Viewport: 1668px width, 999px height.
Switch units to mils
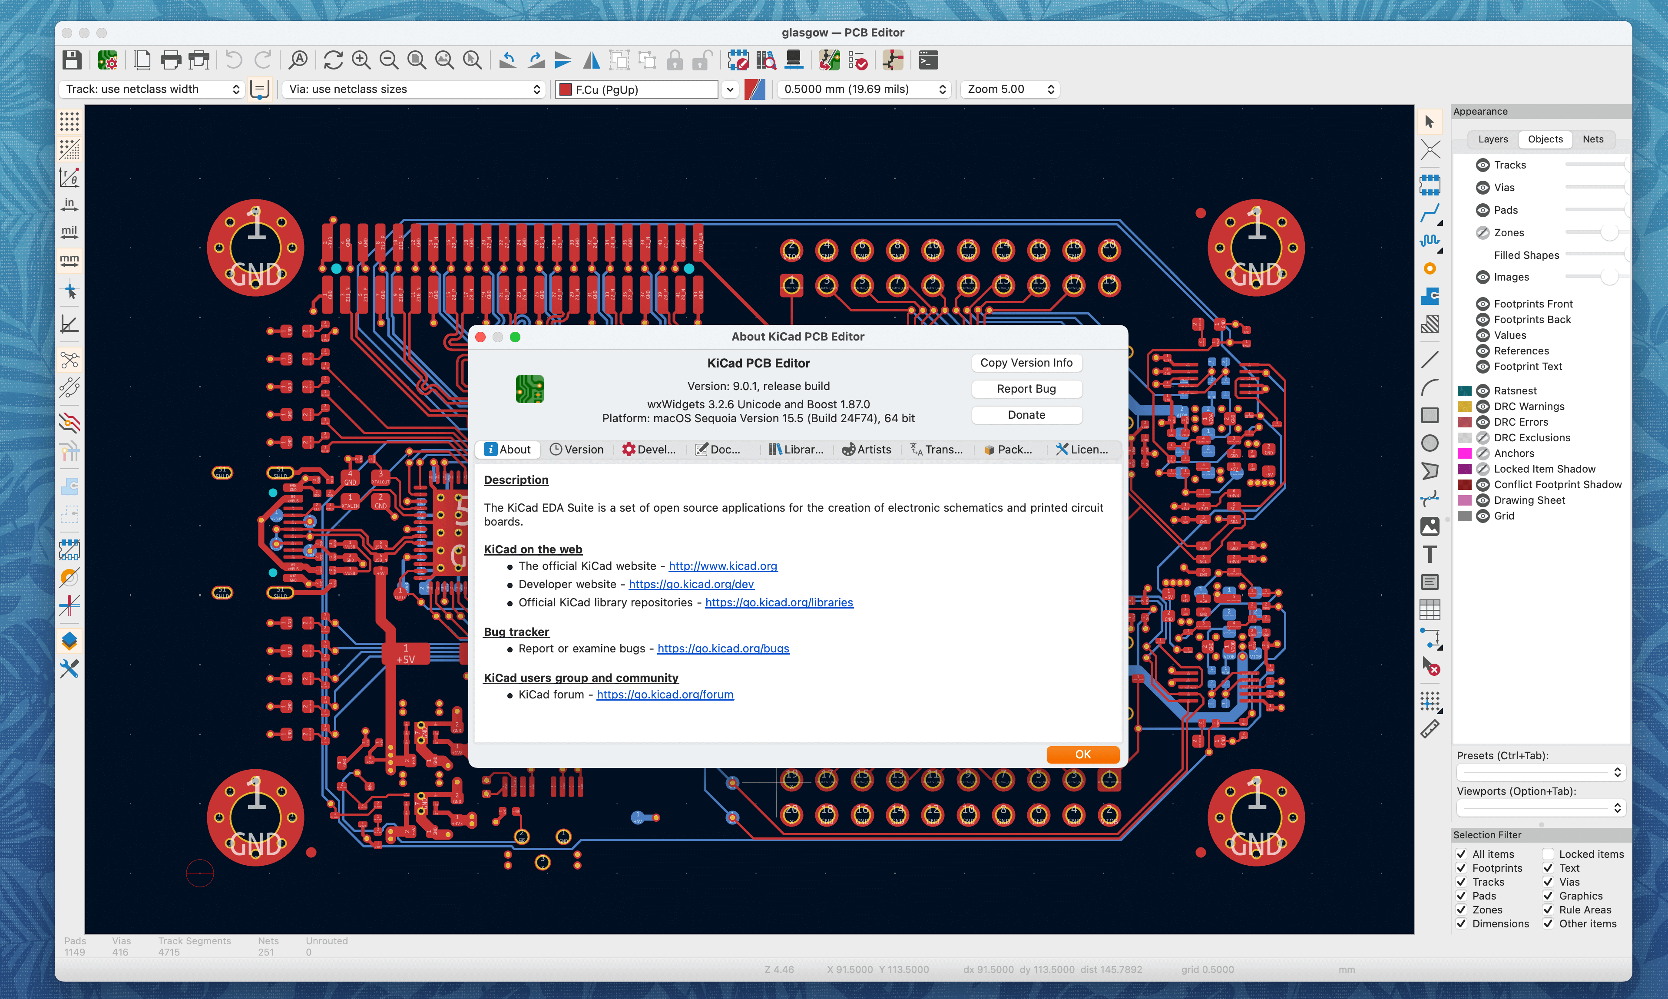click(x=69, y=233)
